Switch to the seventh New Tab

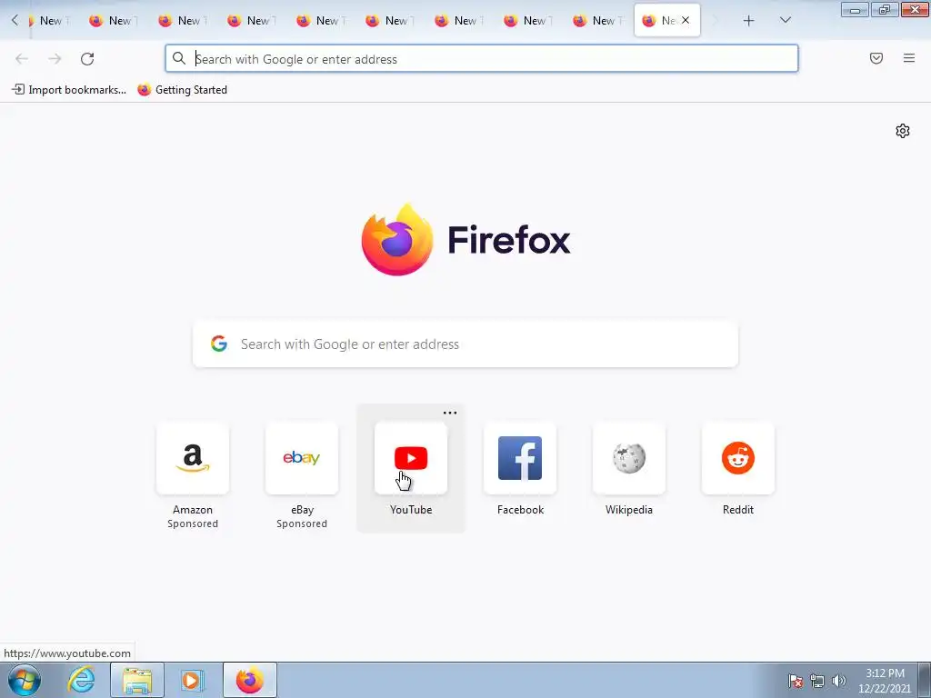pos(459,21)
